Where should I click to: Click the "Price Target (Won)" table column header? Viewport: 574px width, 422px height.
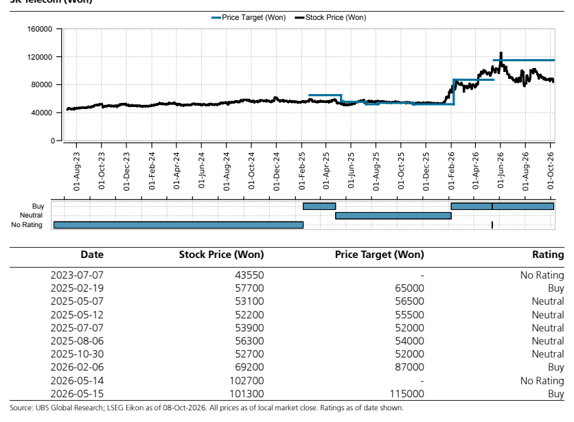(380, 255)
